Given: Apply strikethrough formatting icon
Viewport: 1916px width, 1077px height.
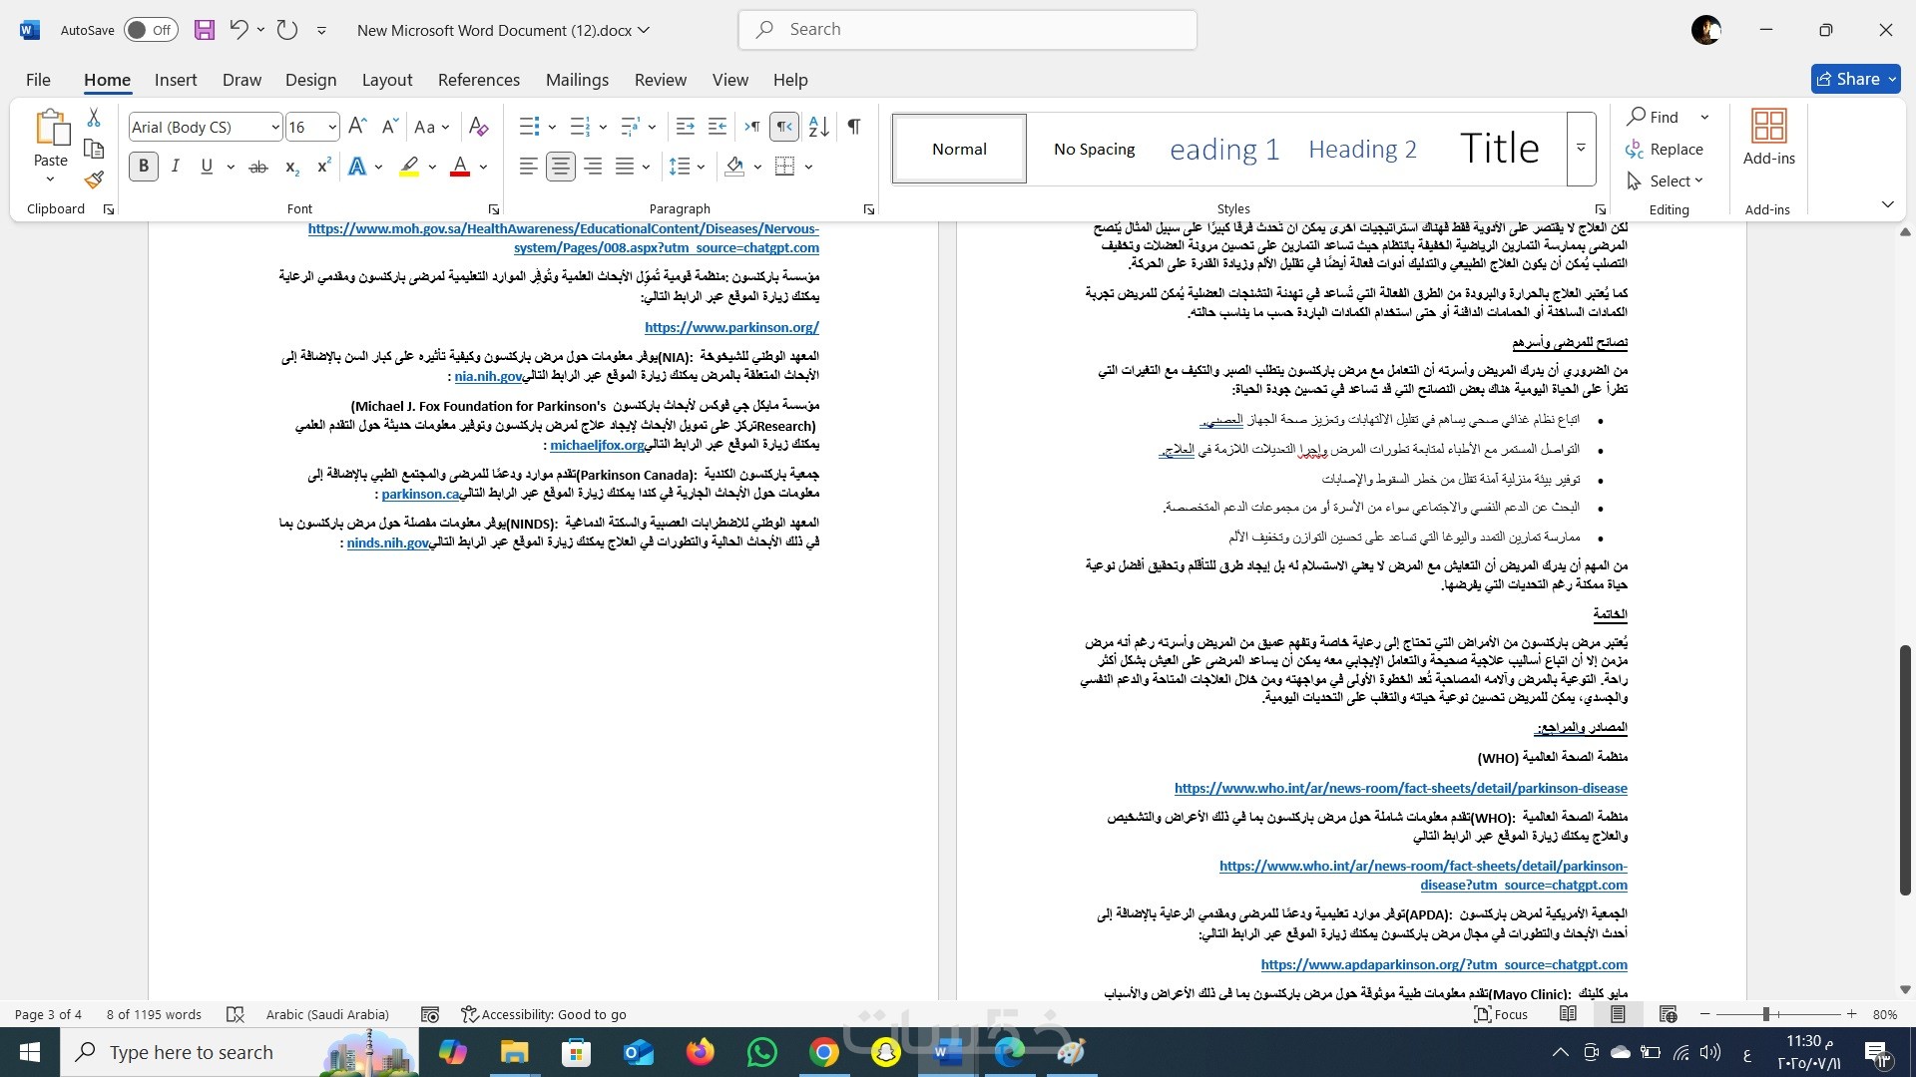Looking at the screenshot, I should coord(258,167).
